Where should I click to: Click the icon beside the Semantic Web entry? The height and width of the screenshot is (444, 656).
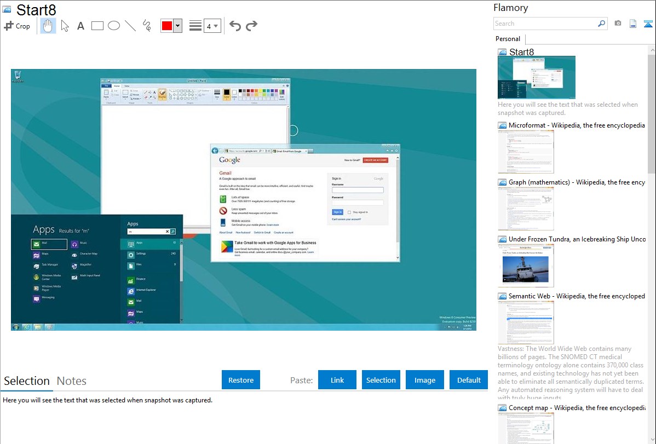pyautogui.click(x=502, y=296)
